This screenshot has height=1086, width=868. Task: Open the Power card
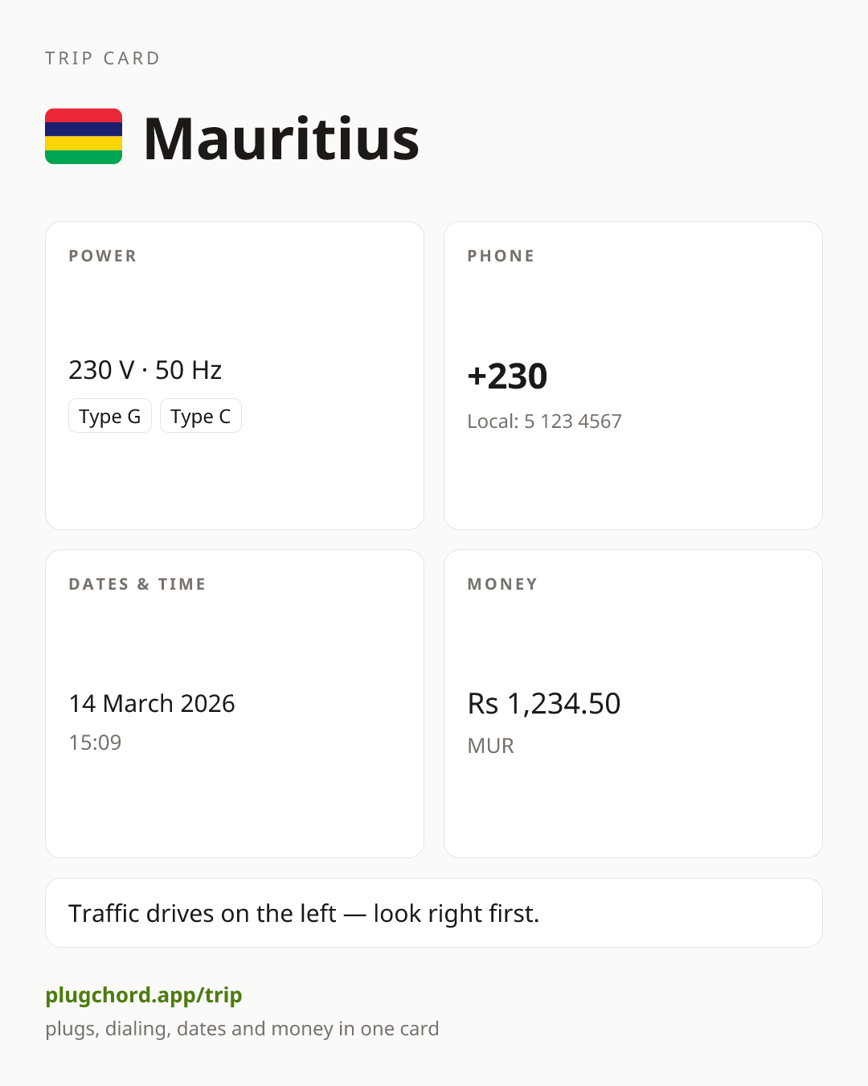point(235,376)
